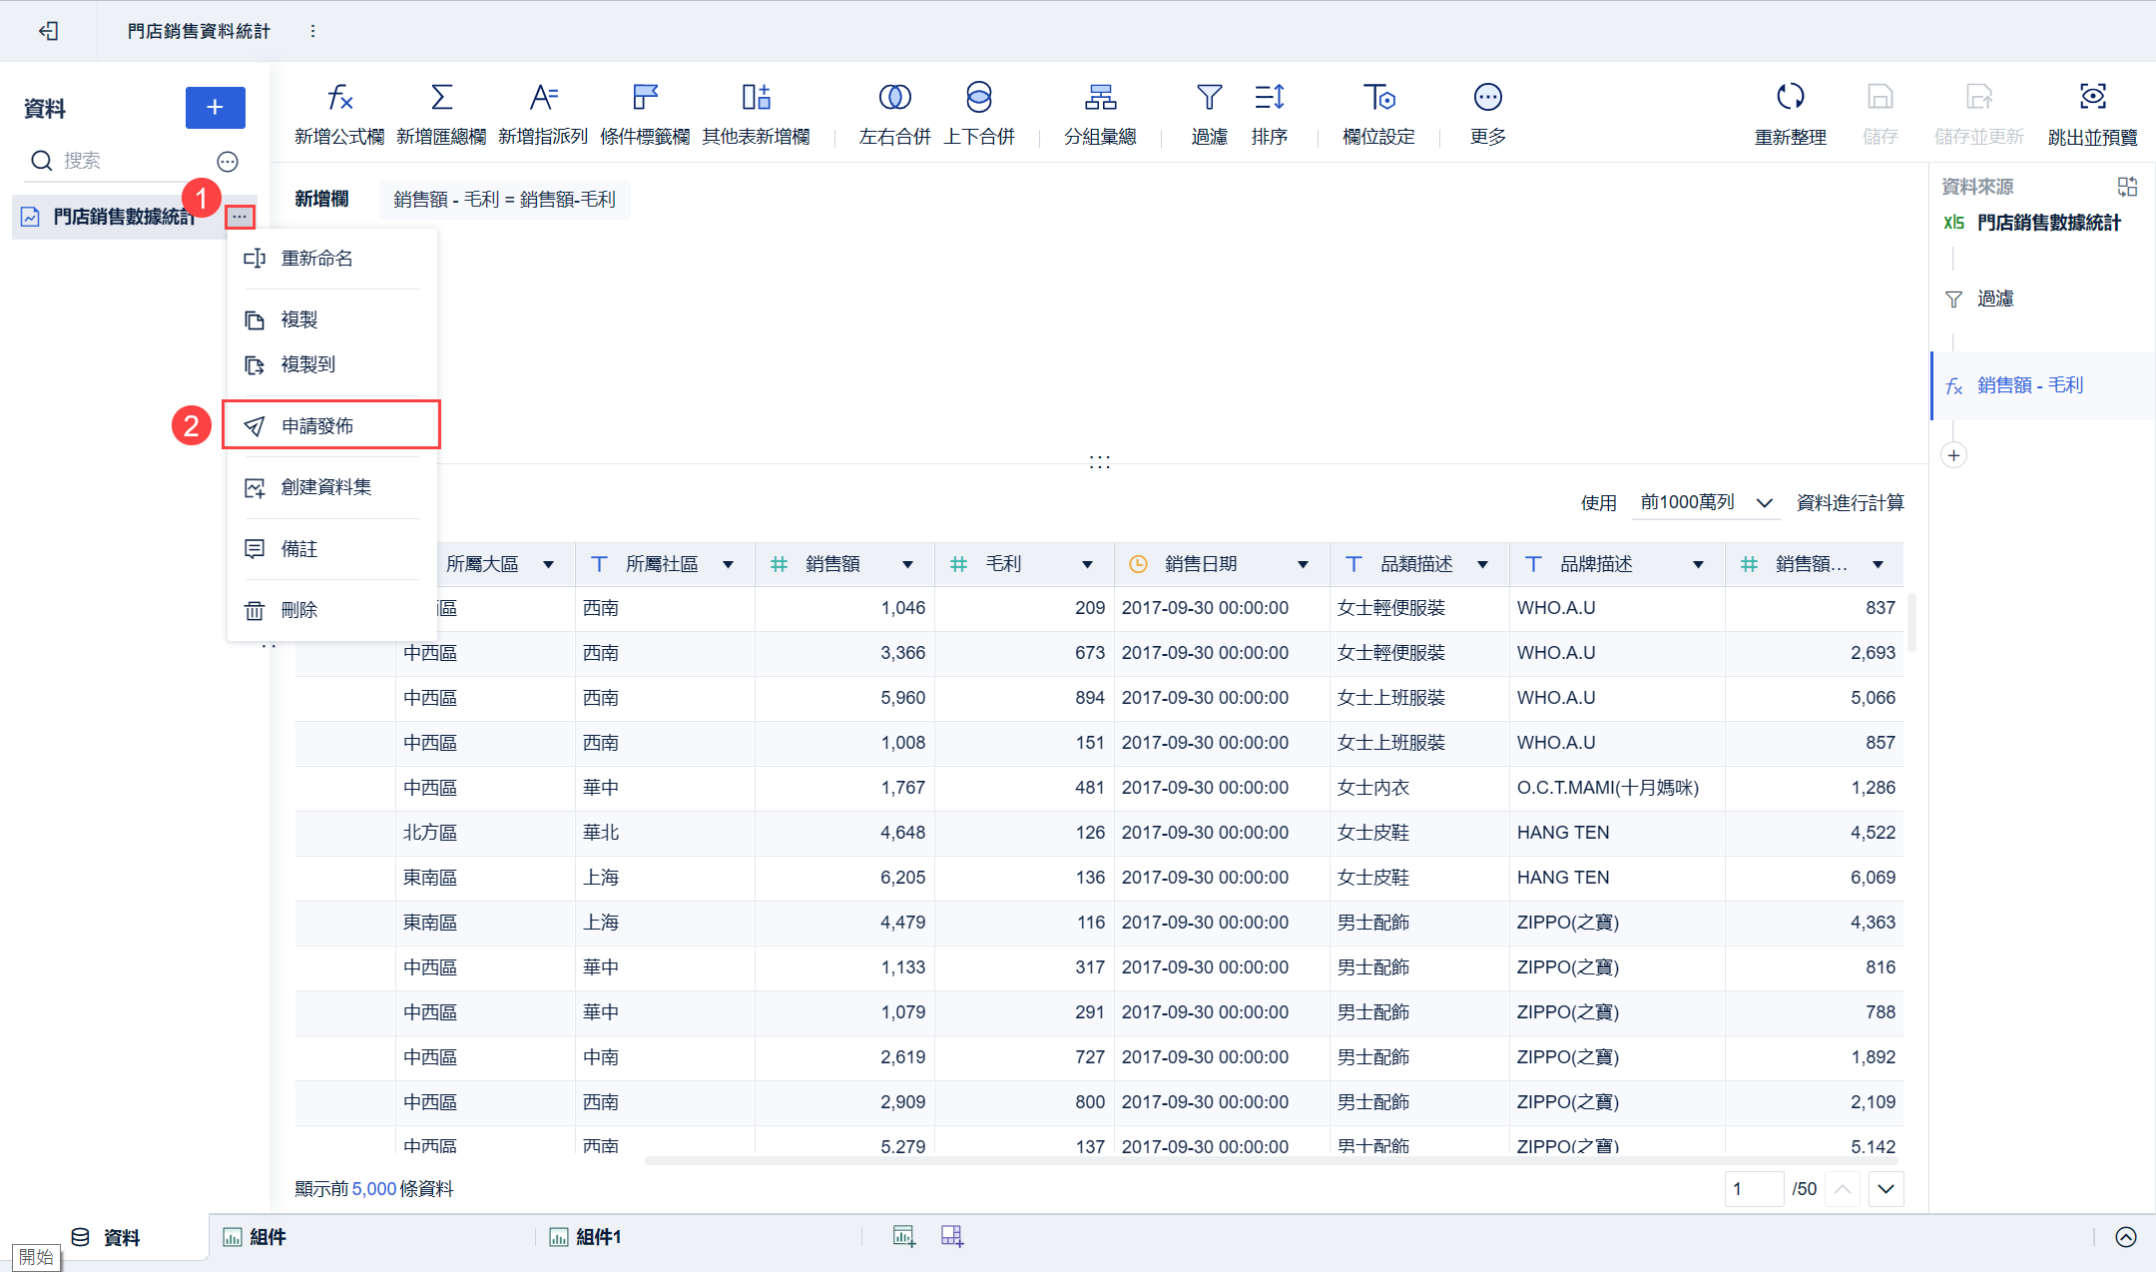Select 重新命名 in the context menu
Viewport: 2156px width, 1272px height.
point(316,259)
